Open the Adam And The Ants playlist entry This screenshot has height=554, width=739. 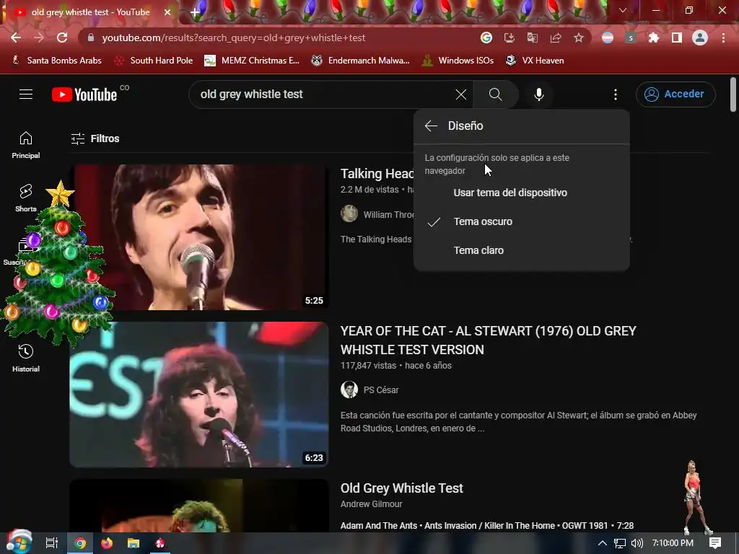click(487, 526)
